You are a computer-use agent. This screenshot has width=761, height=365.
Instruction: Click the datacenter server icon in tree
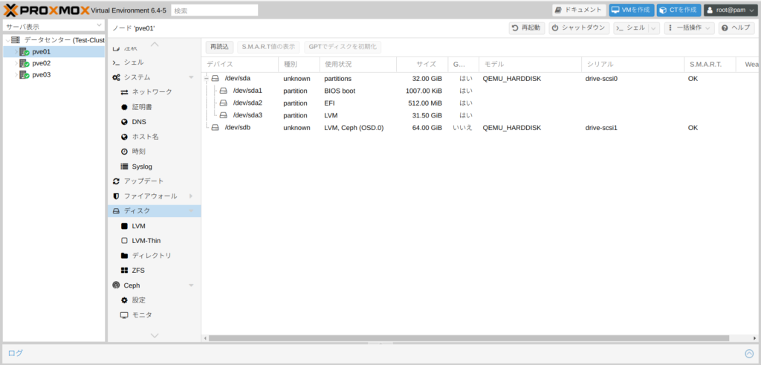(16, 40)
